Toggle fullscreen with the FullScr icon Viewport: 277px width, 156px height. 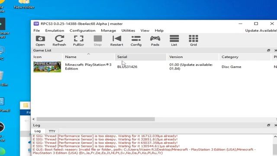click(x=78, y=41)
